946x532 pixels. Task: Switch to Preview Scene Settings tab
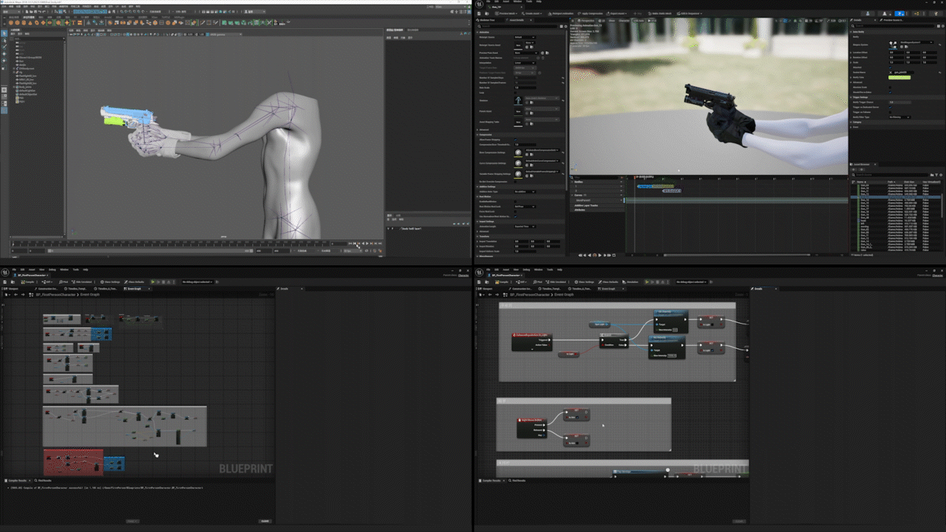[893, 20]
